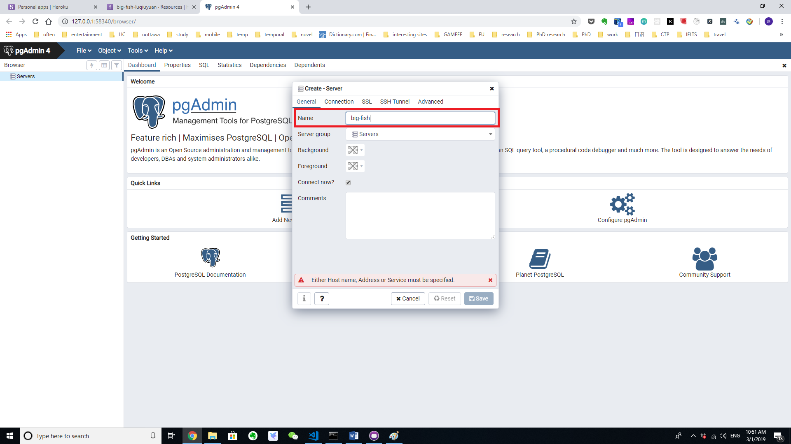Select the Servers tree node

pyautogui.click(x=26, y=76)
